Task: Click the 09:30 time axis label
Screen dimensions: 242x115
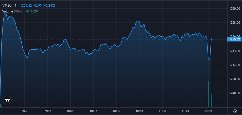Action: (24, 111)
